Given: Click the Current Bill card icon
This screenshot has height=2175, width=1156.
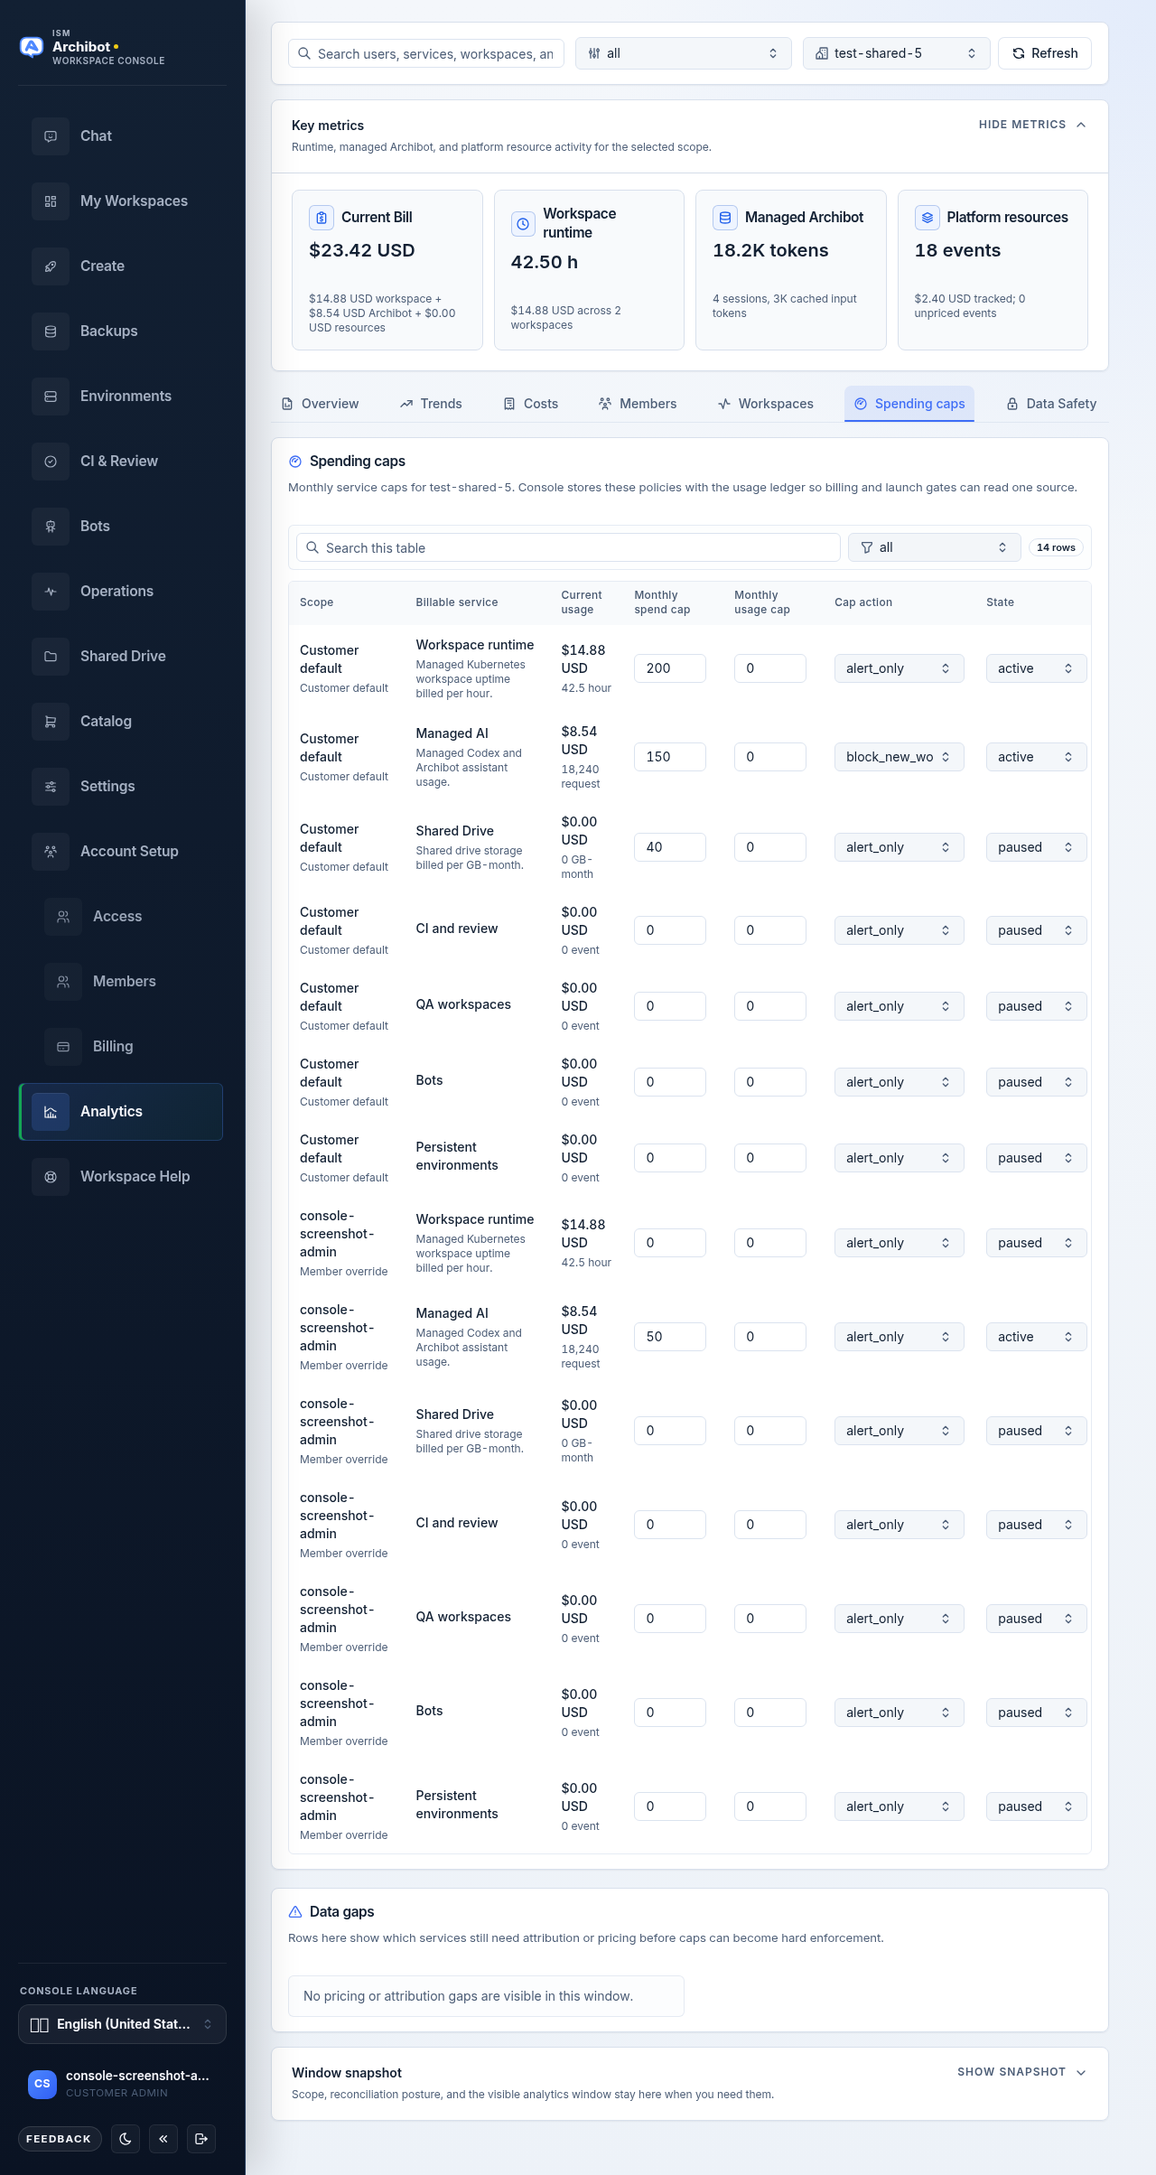Looking at the screenshot, I should click(322, 218).
